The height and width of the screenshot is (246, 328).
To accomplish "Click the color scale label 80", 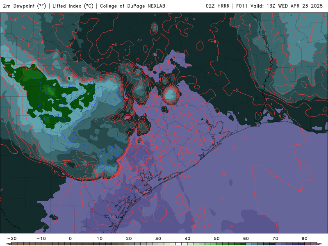I will pos(305,239).
